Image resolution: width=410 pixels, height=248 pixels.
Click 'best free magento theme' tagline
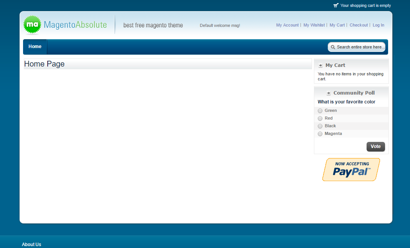[x=153, y=25]
